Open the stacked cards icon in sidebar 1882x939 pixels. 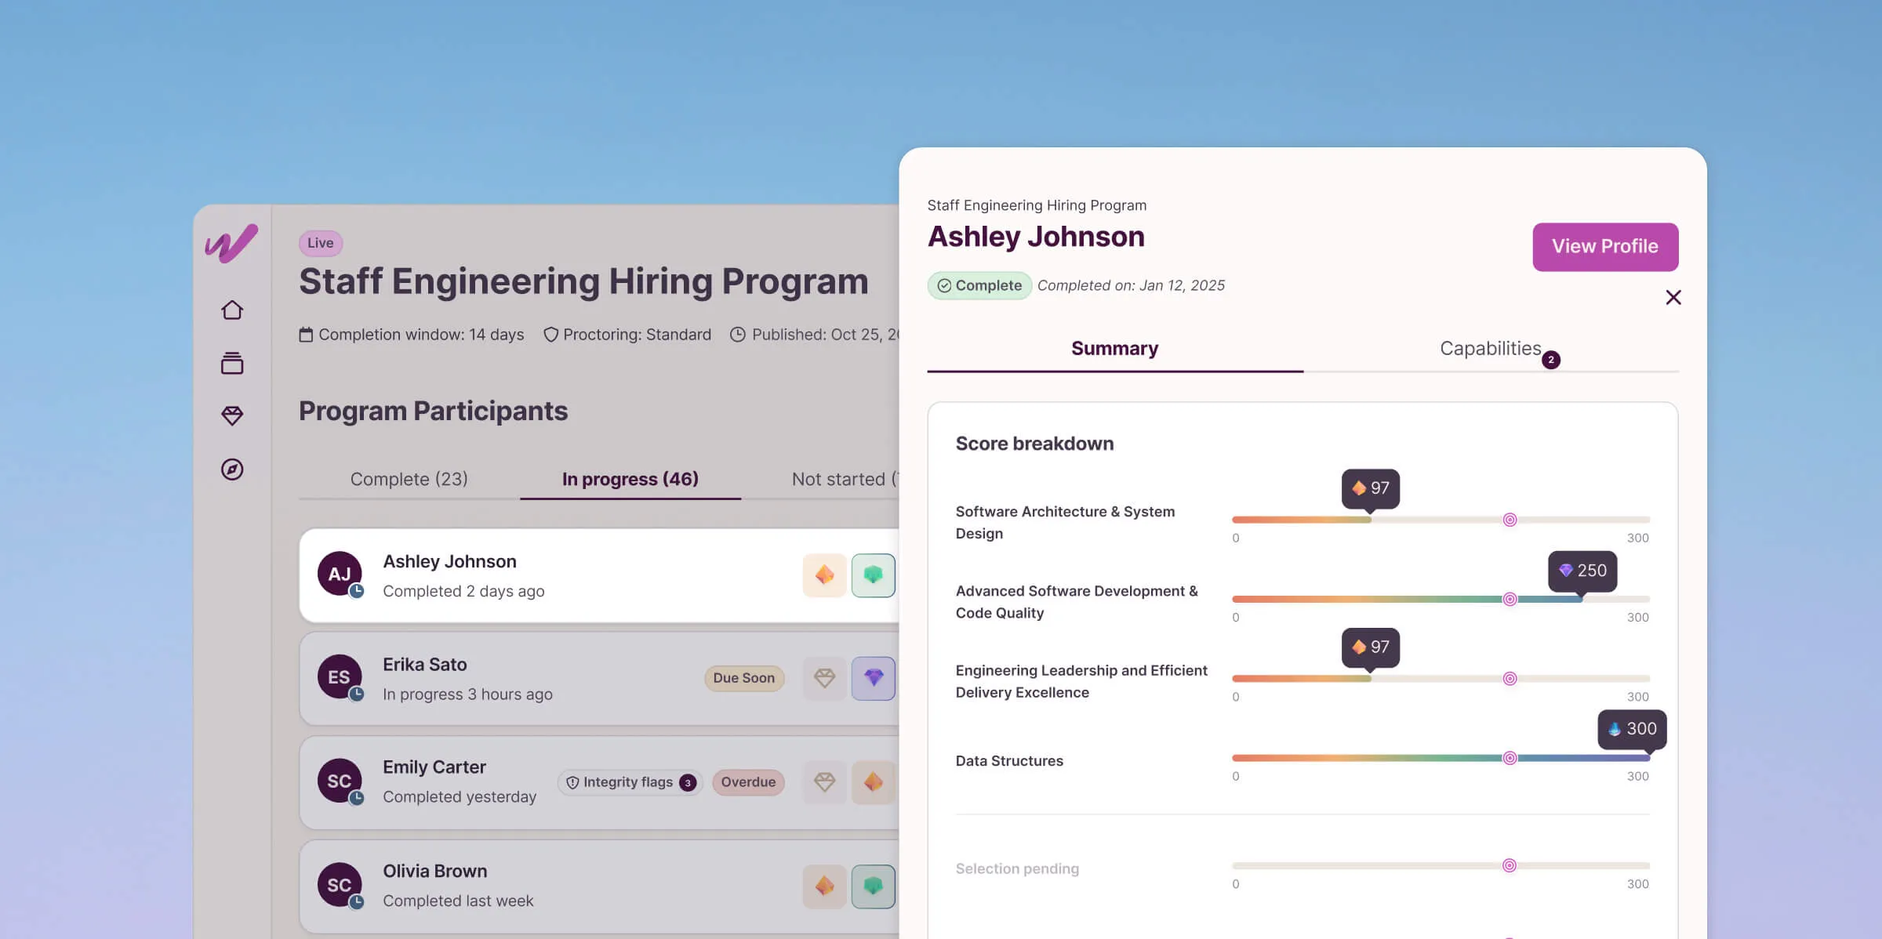[232, 363]
